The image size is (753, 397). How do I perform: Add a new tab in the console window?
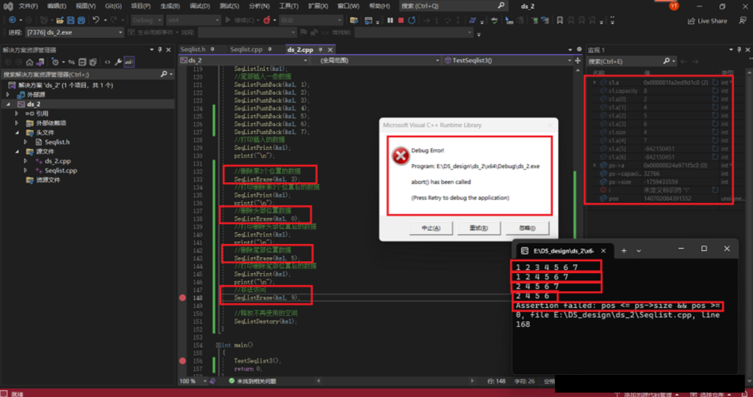point(624,250)
